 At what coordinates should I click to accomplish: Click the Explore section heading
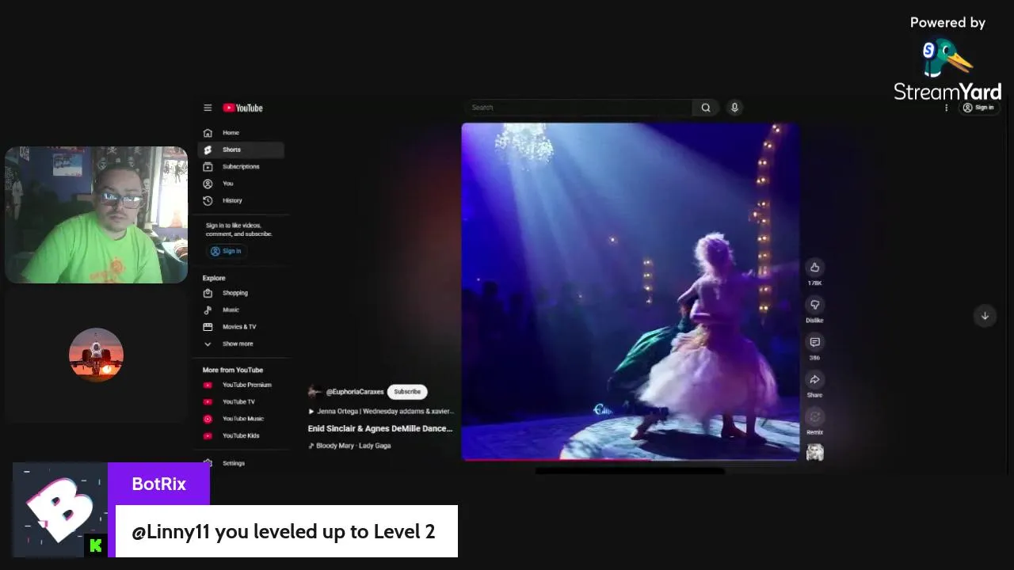(x=214, y=278)
